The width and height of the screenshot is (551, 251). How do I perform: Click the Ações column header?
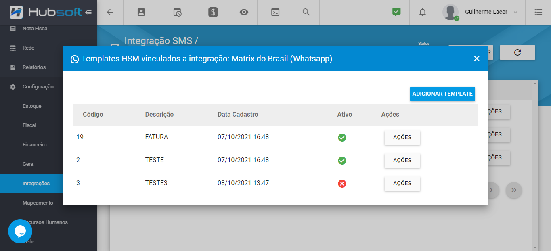coord(390,114)
